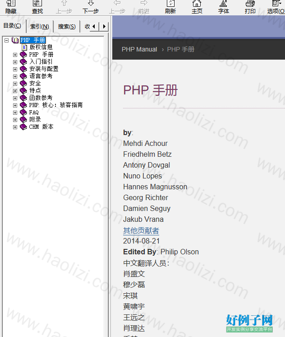Click the open book icon of root PHP 手册

[x=15, y=40]
